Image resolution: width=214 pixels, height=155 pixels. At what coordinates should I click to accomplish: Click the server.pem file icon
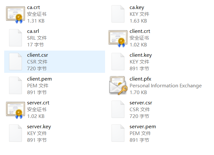pos(118,133)
